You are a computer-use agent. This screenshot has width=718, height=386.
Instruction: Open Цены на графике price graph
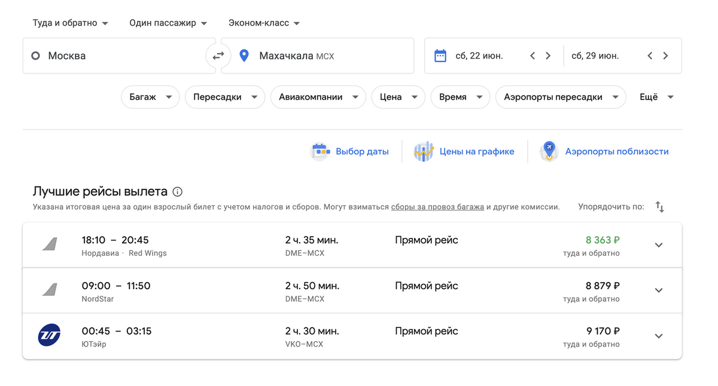(465, 152)
